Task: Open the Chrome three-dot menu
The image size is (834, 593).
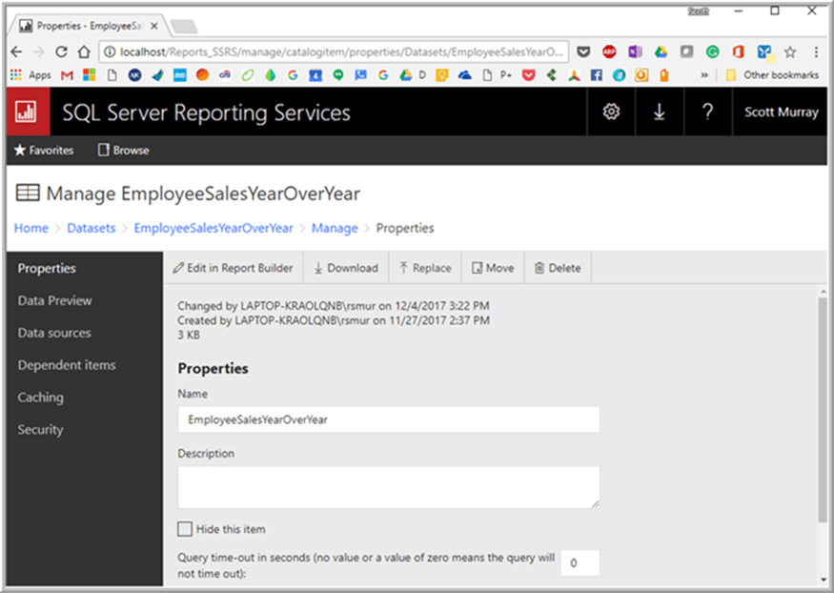Action: (x=816, y=51)
